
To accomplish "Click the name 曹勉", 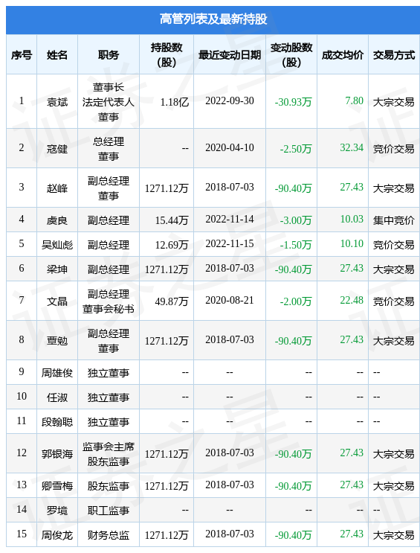I will tap(57, 341).
